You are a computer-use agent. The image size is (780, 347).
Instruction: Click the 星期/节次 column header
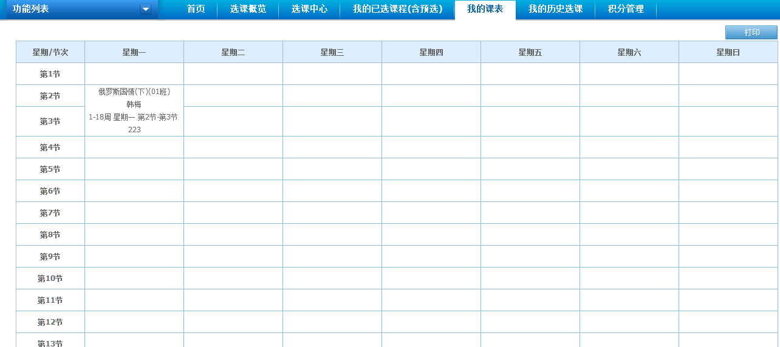50,52
